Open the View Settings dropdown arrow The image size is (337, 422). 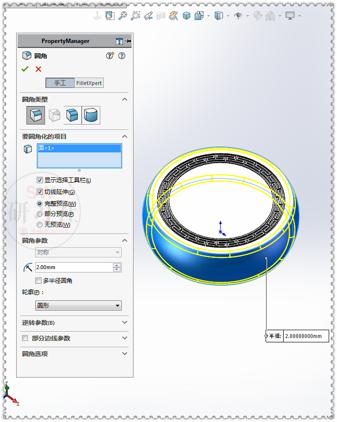click(x=299, y=16)
